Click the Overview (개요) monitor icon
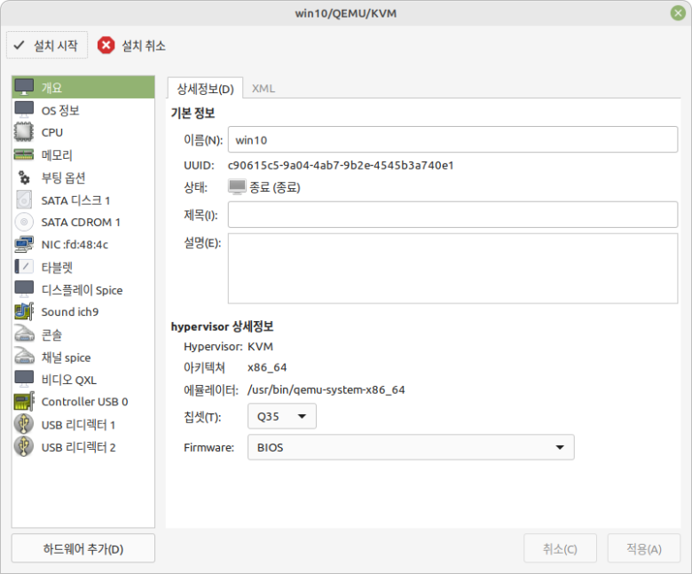692x574 pixels. point(24,87)
